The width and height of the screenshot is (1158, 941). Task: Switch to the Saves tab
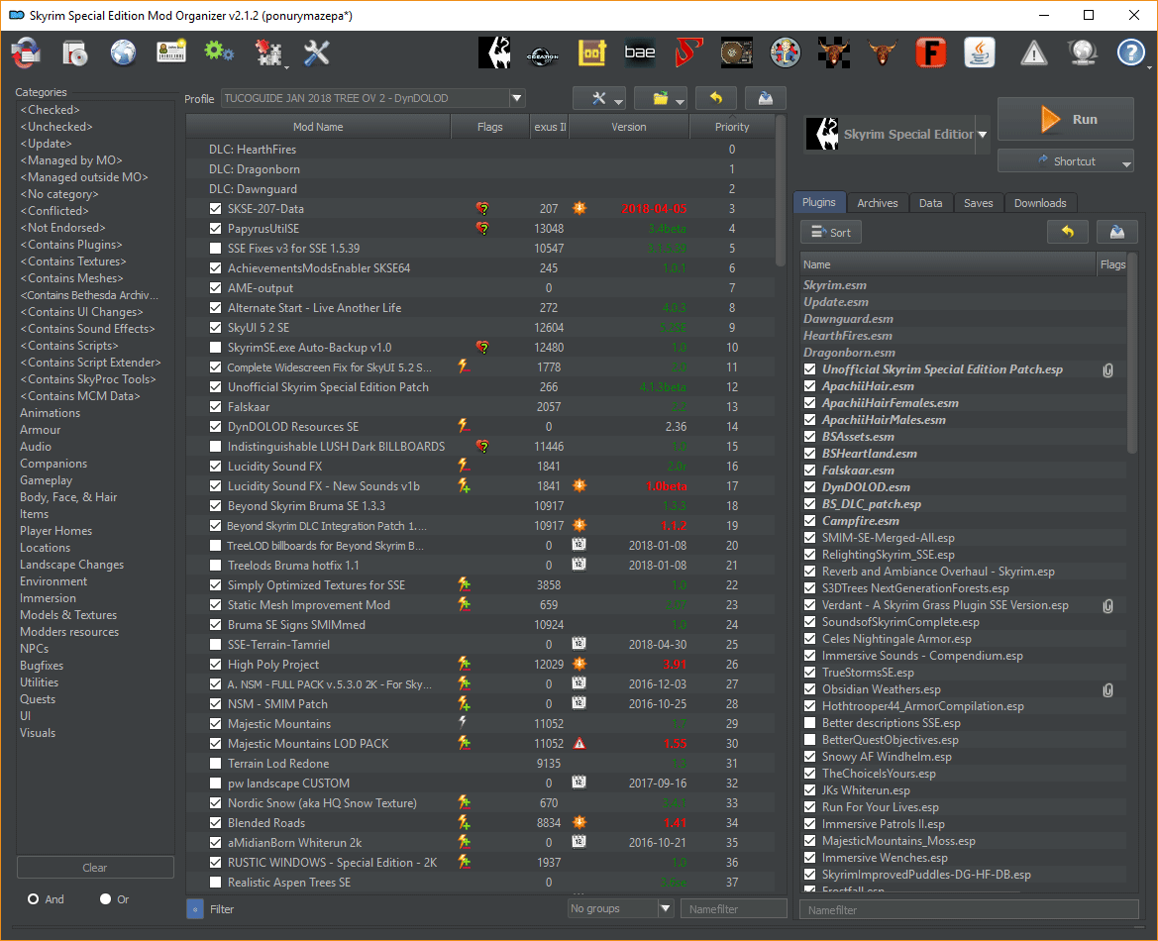coord(979,202)
